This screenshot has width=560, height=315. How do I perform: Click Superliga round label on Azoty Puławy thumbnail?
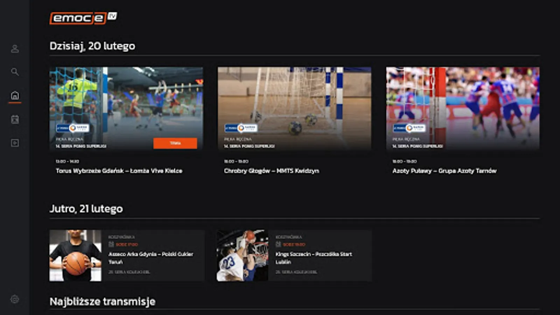click(x=418, y=146)
